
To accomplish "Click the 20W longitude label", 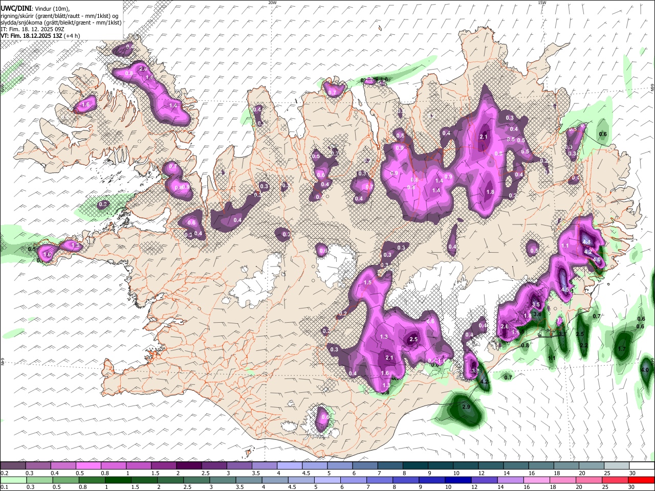I will pyautogui.click(x=272, y=3).
